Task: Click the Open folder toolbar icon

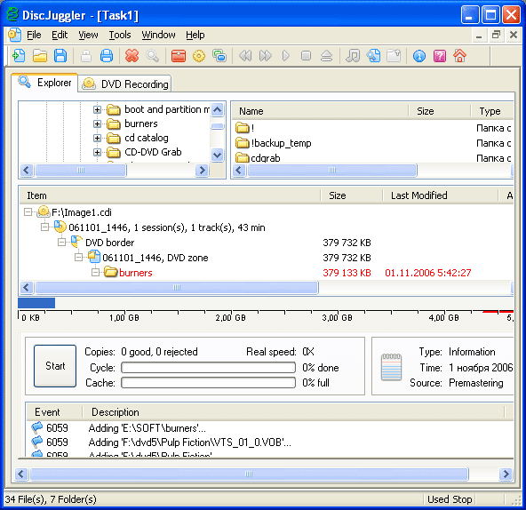Action: coord(40,56)
